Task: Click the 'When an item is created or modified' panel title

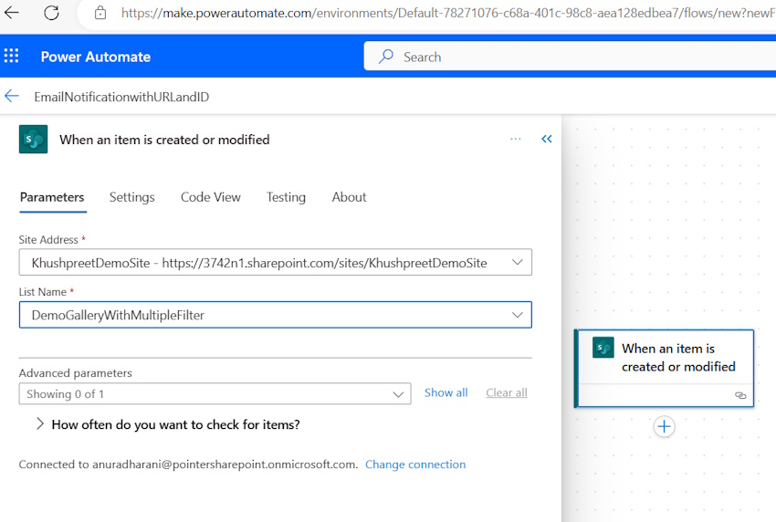Action: pos(164,140)
